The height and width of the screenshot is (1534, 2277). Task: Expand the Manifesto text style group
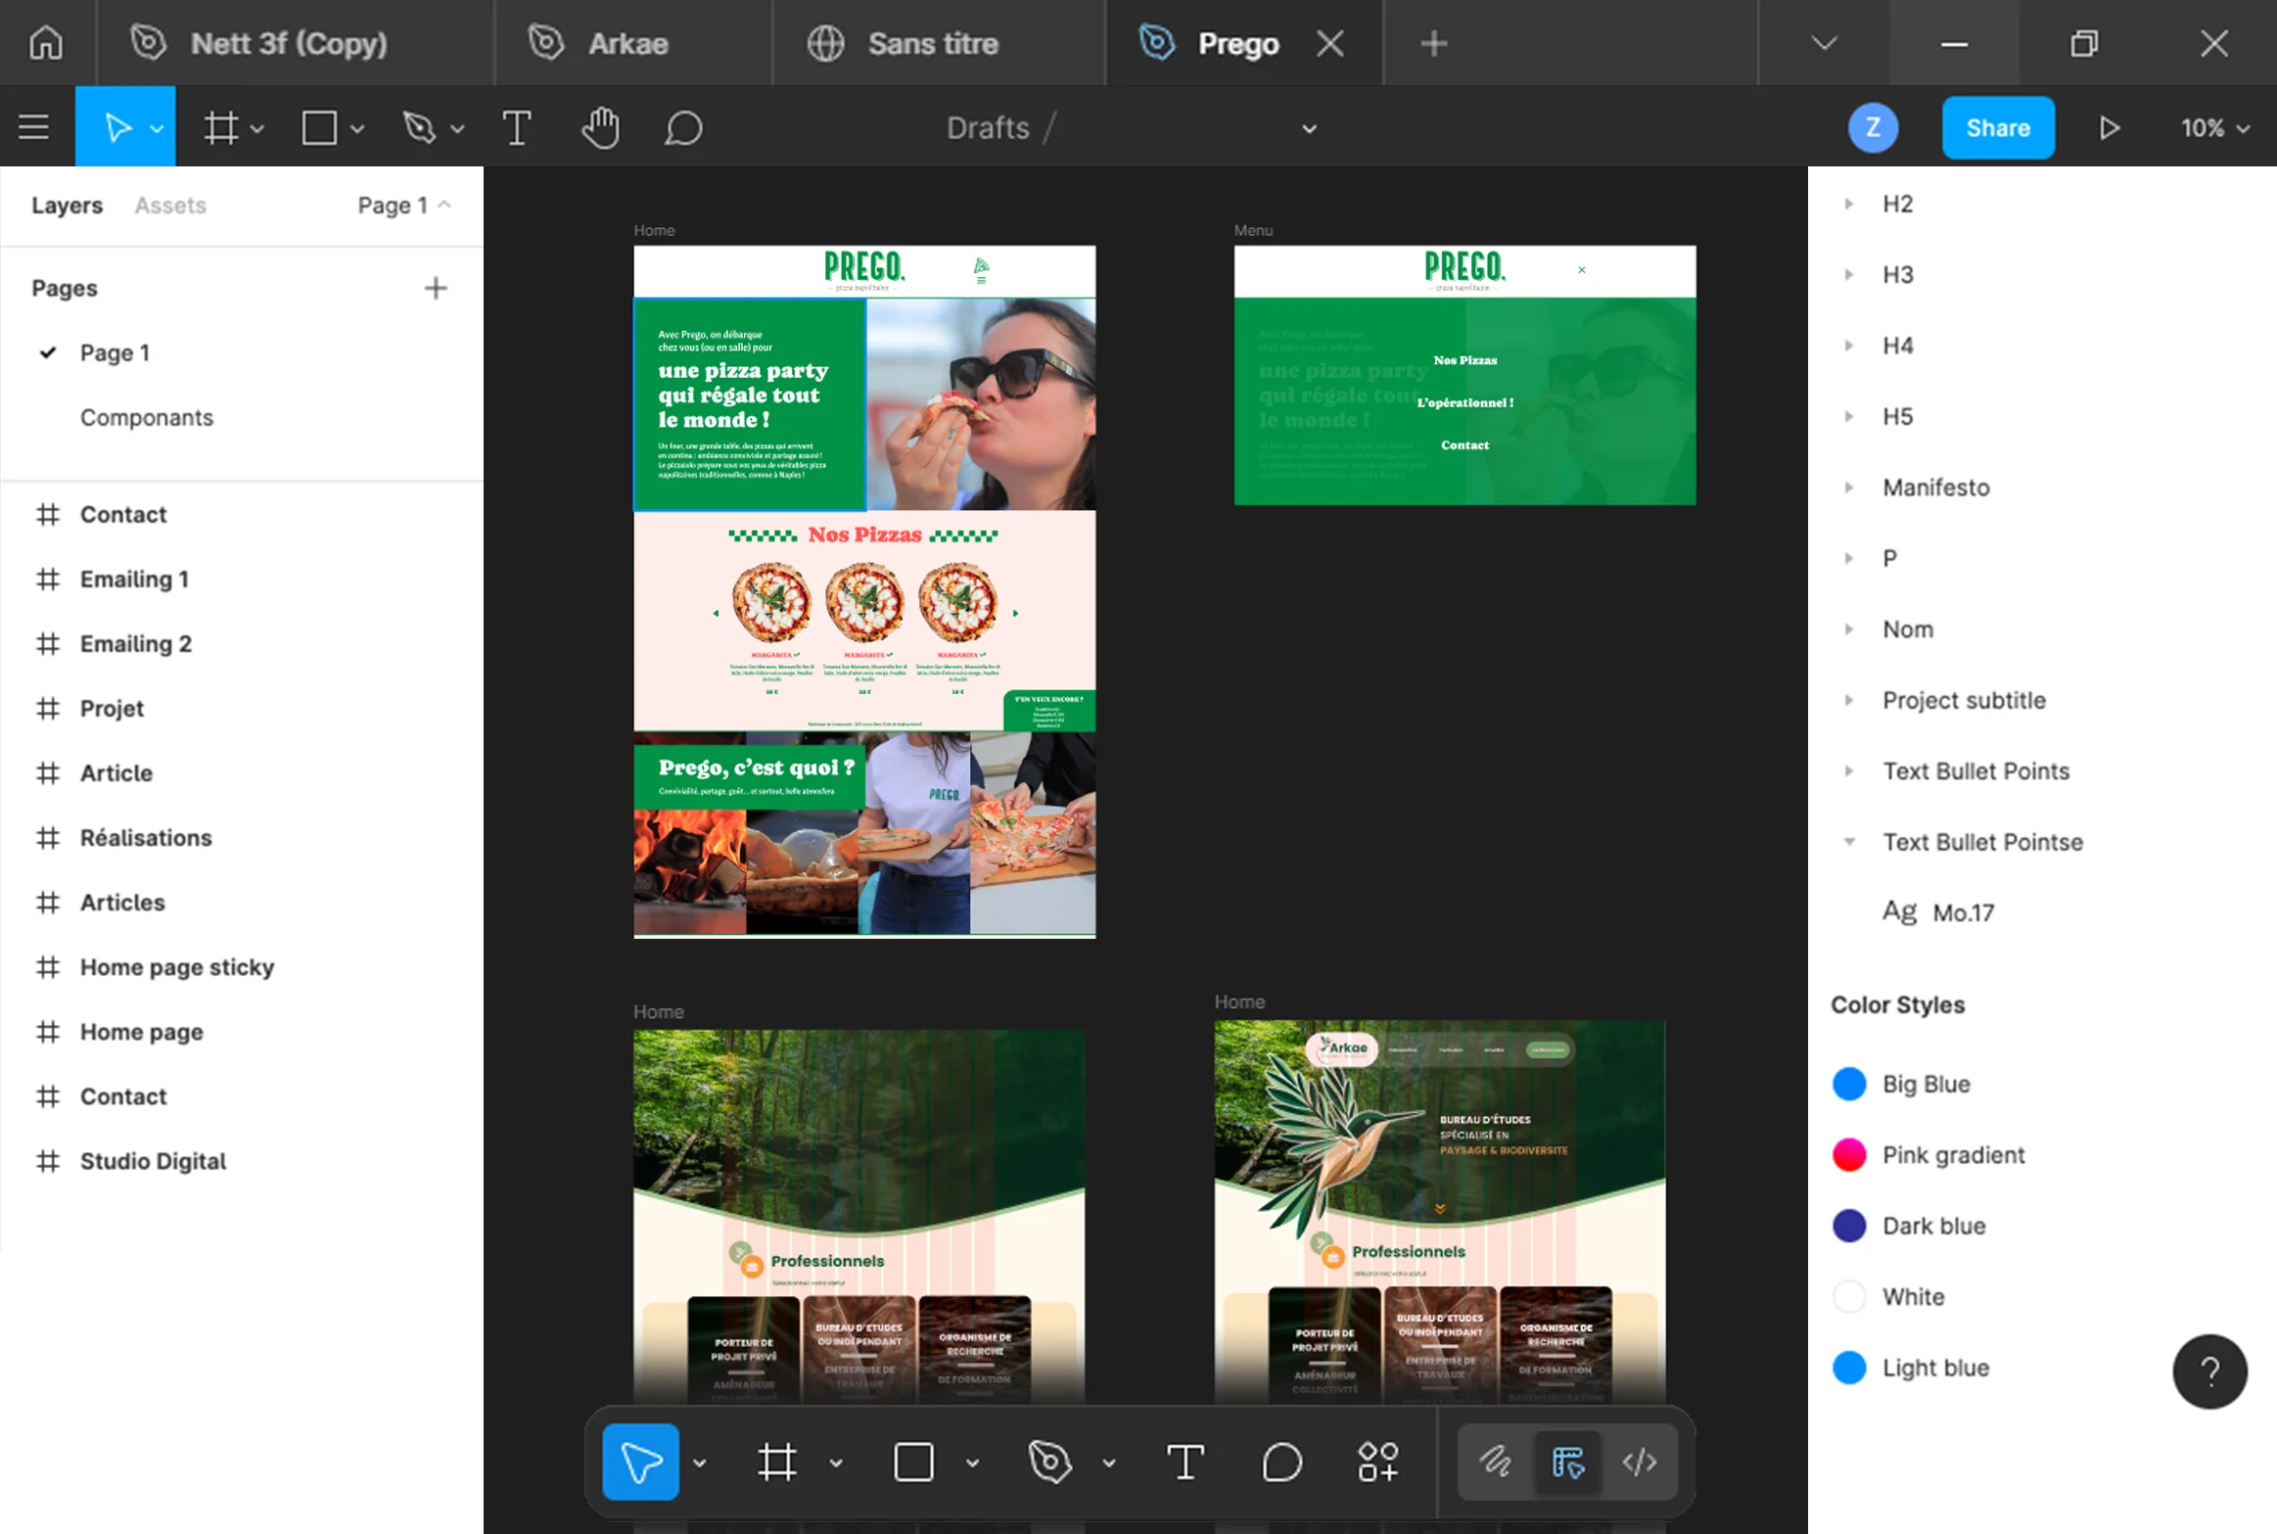1849,488
